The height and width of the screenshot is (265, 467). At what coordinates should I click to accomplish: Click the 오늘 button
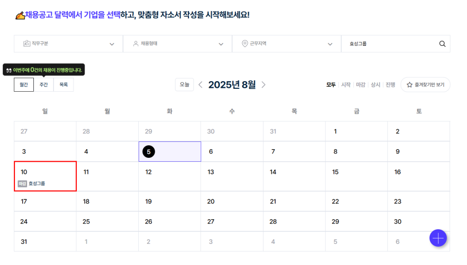(x=184, y=85)
